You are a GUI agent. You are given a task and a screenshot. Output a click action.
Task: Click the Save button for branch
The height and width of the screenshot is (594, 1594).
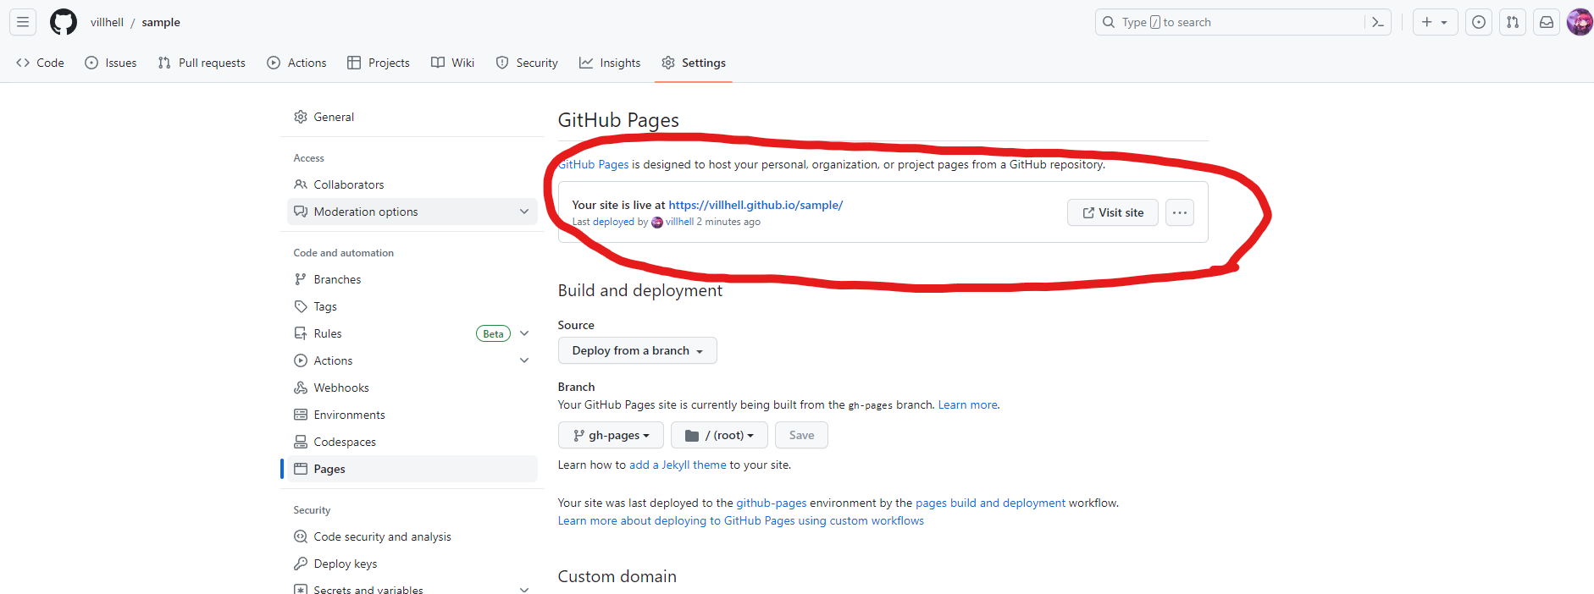801,435
